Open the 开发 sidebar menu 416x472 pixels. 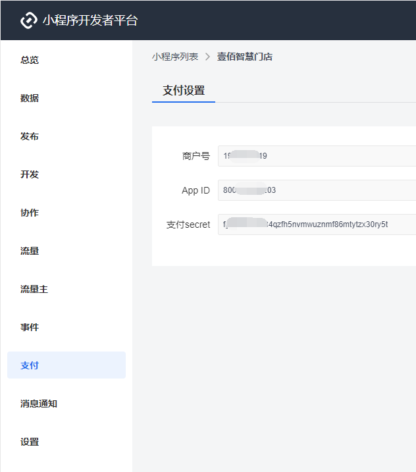pyautogui.click(x=30, y=174)
